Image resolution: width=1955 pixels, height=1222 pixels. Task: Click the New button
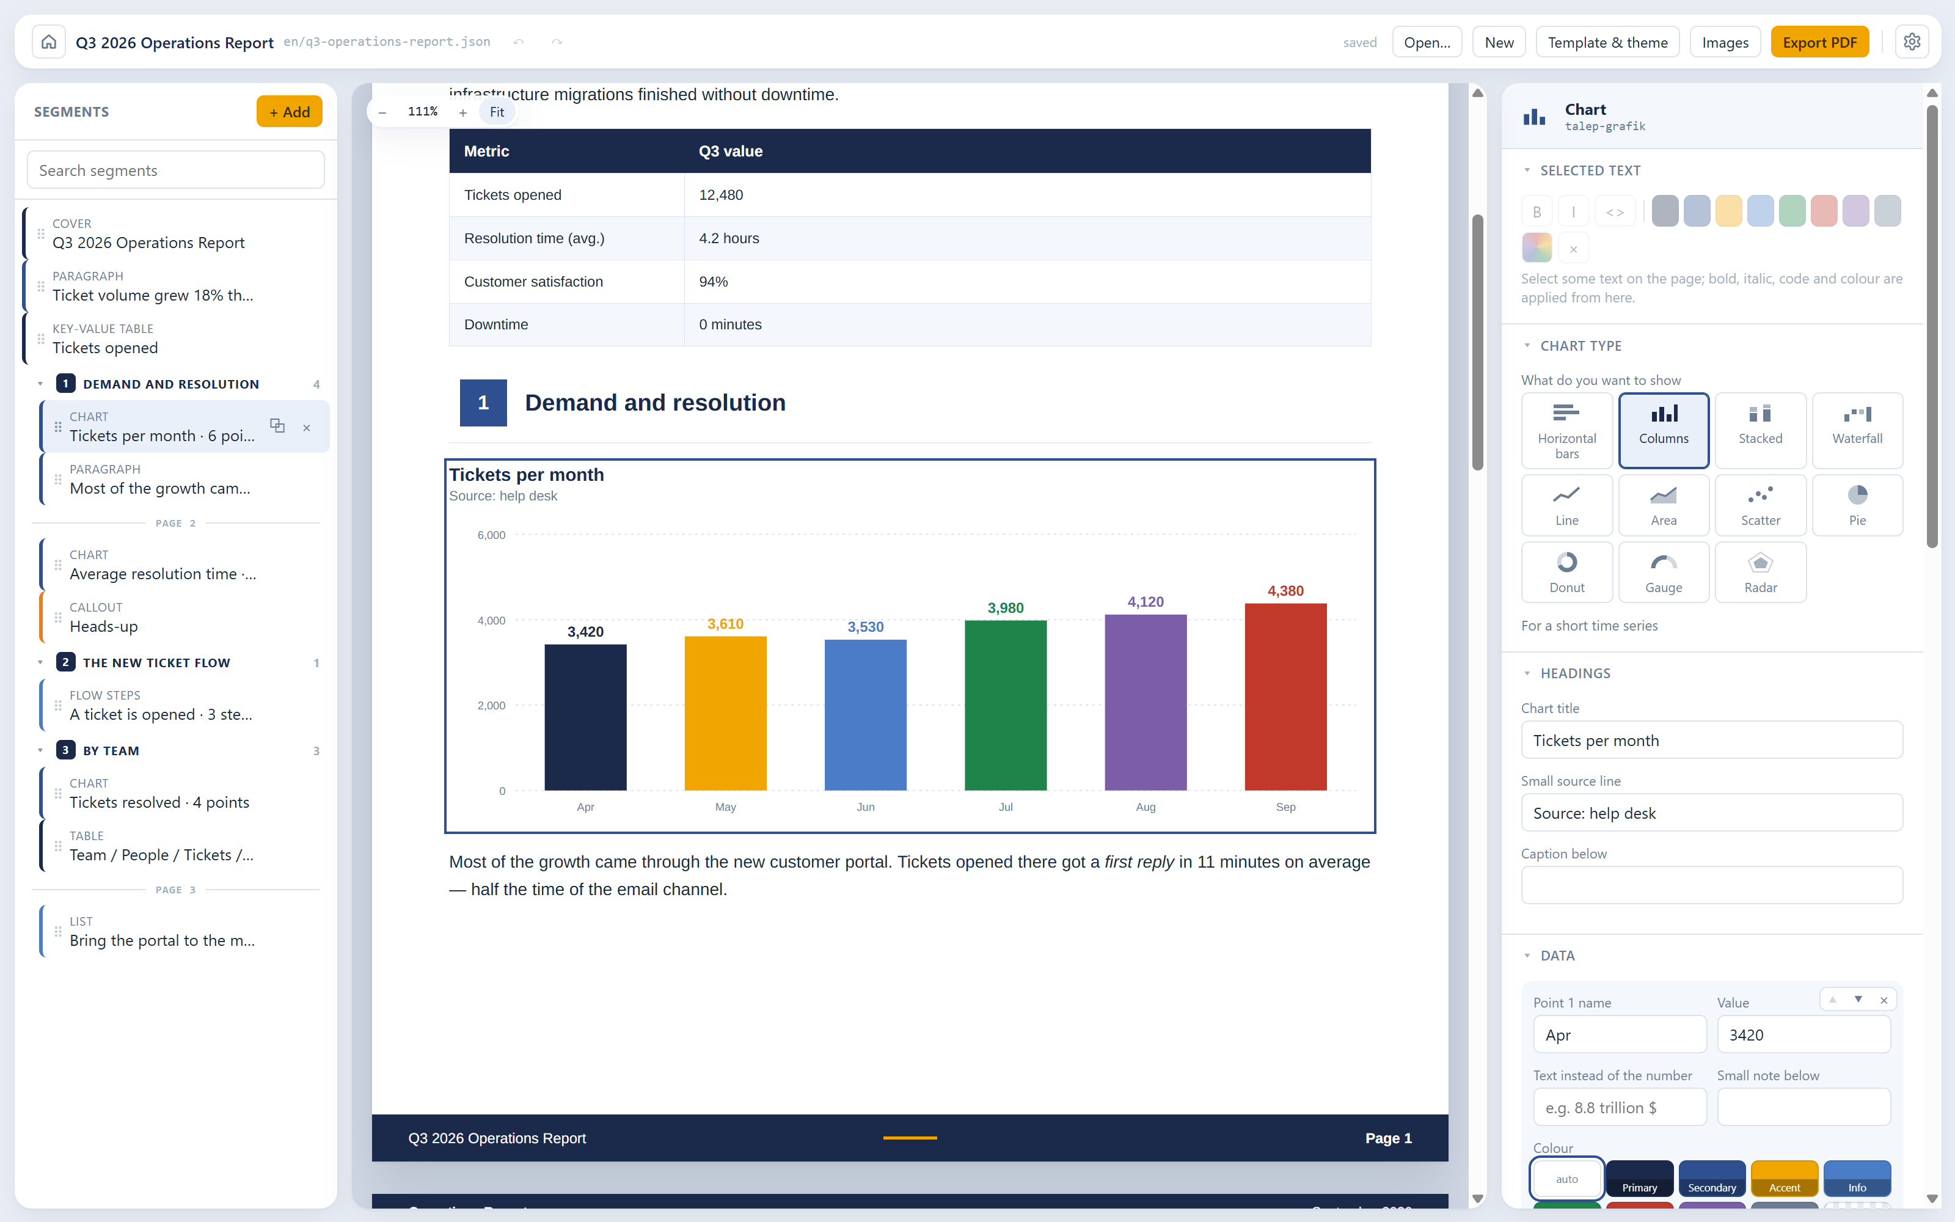coord(1499,42)
